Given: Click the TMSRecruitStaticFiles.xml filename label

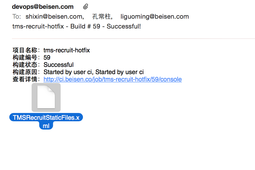Looking at the screenshot, I should (x=46, y=121).
